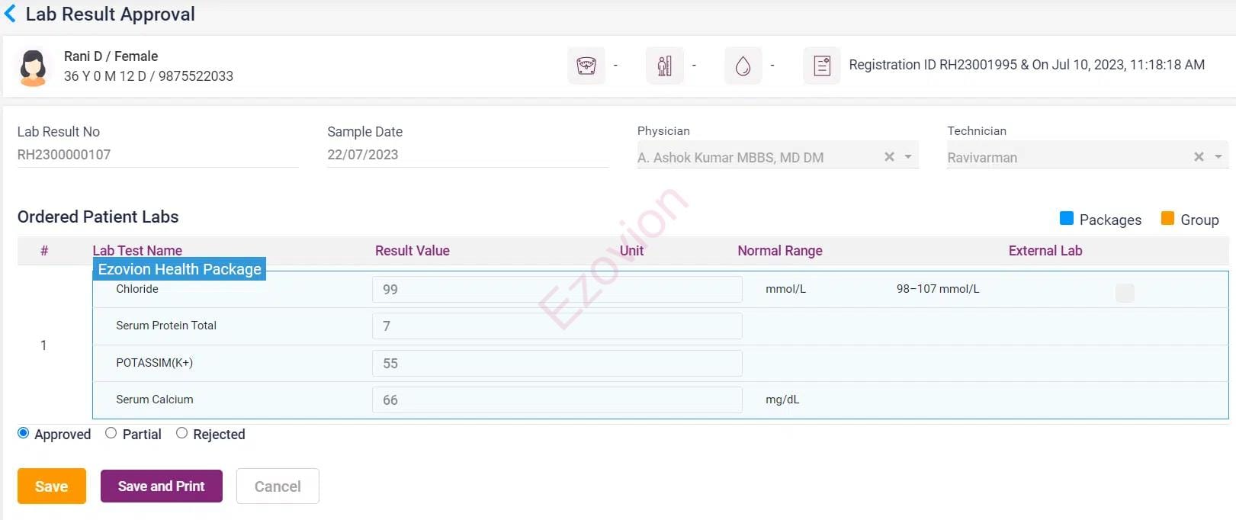Click the Cancel button
Image resolution: width=1236 pixels, height=520 pixels.
point(278,486)
